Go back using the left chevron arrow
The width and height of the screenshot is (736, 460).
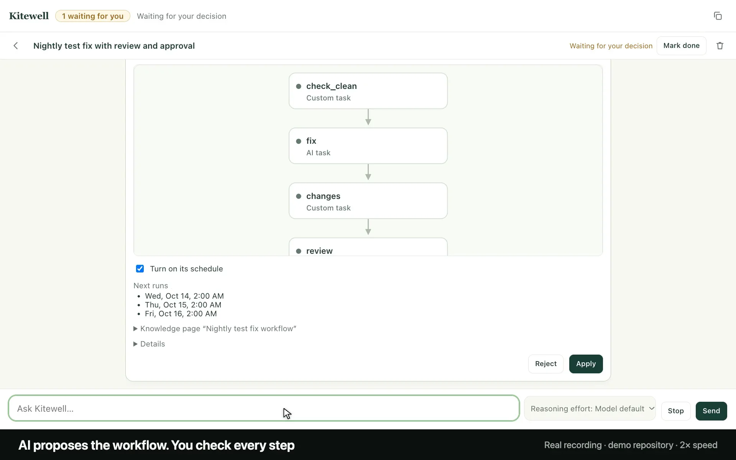(x=16, y=46)
